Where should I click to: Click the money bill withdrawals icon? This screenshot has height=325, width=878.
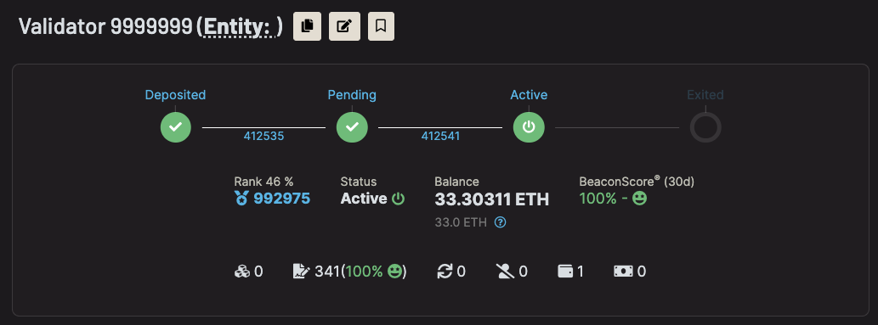[623, 272]
